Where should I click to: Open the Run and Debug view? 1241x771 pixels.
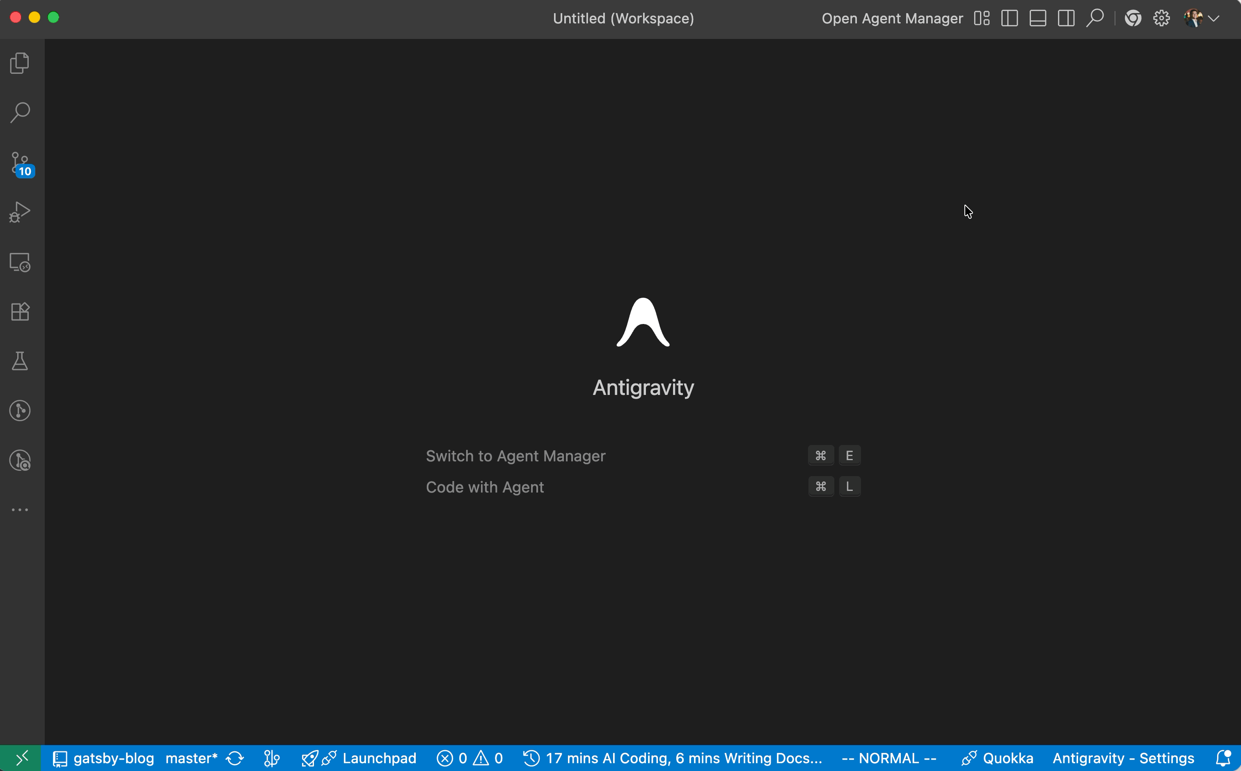(x=20, y=212)
